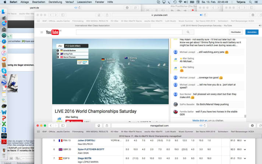Click home button in manage2sail window toolbar

point(99,126)
